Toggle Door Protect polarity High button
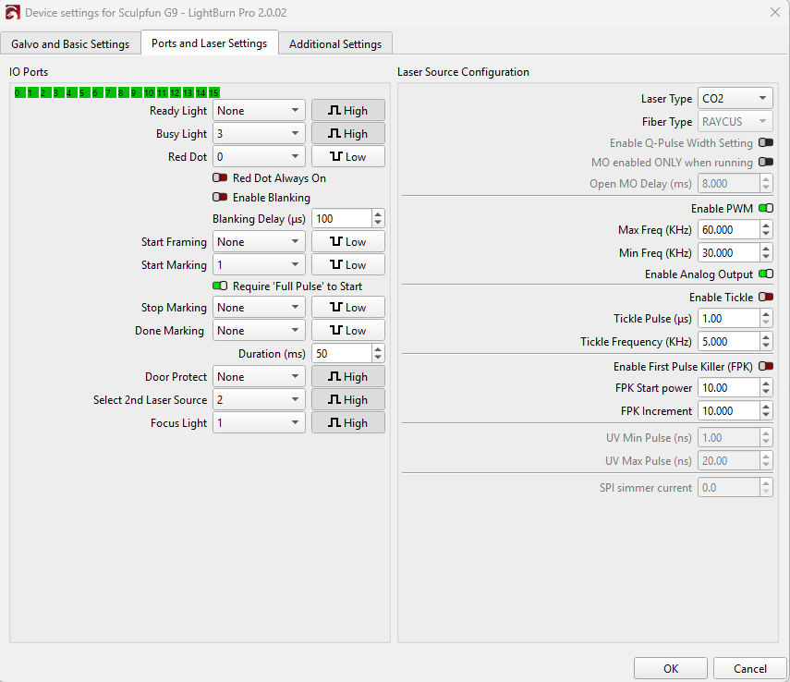 [x=347, y=377]
